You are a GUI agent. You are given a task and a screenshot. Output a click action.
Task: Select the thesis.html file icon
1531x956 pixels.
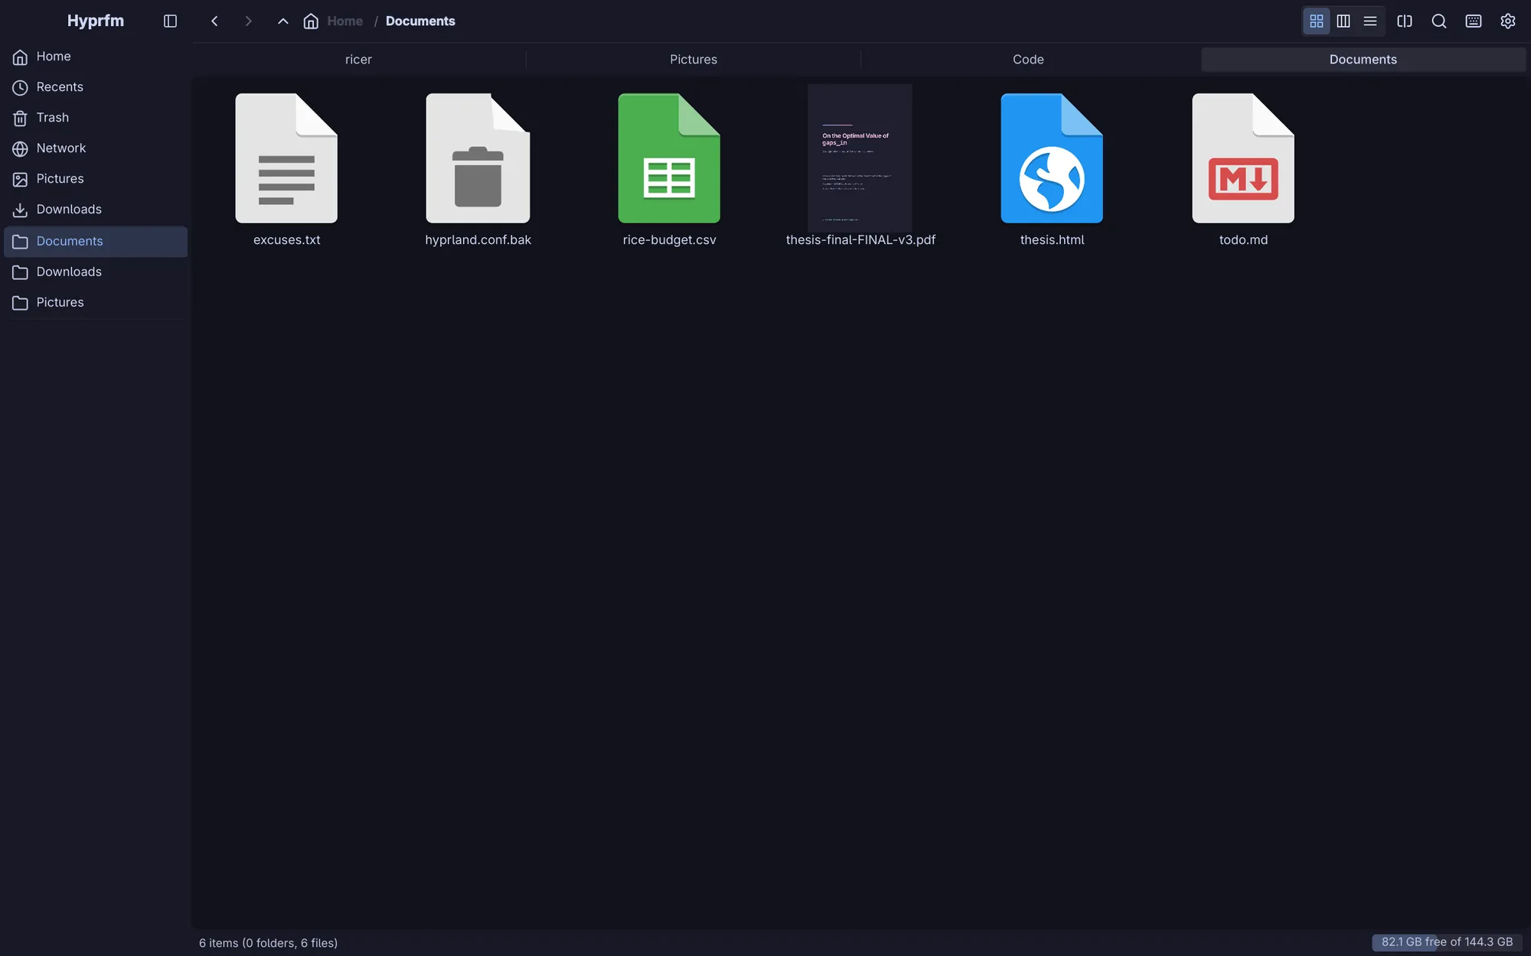(x=1052, y=158)
